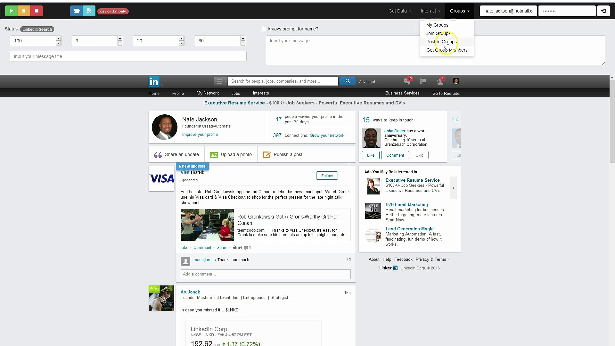
Task: Enable Always prompt for name checkbox
Action: tap(263, 29)
